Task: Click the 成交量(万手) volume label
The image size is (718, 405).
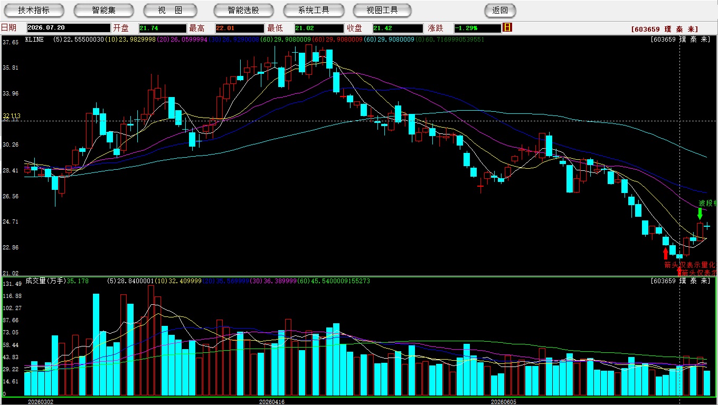Action: coord(46,281)
